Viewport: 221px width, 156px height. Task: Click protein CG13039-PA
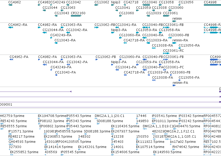pos(158,72)
